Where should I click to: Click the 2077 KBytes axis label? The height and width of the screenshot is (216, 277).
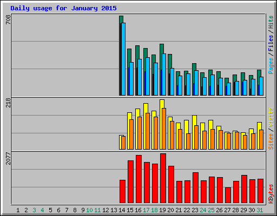[8, 158]
